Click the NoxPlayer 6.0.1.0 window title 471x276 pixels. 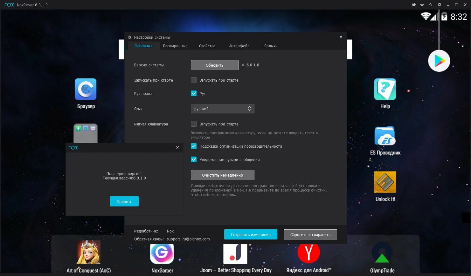pyautogui.click(x=32, y=5)
